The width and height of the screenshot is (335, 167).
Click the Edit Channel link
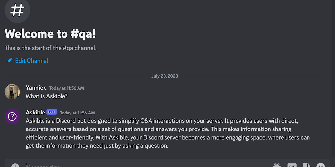(31, 61)
